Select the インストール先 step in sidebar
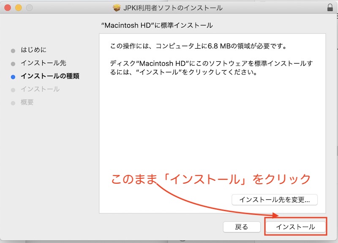338x243 pixels. (x=44, y=63)
